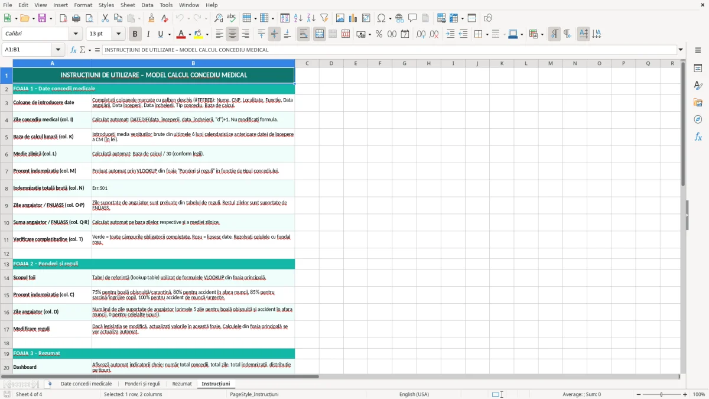Open Print Preview from toolbar
709x399 pixels.
pos(89,18)
